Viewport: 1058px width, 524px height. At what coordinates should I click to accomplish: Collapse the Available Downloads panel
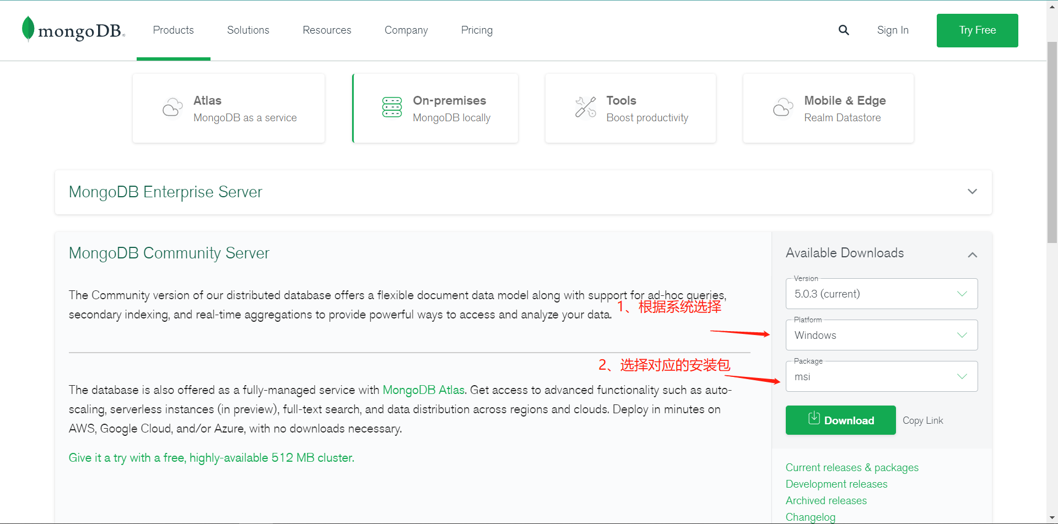point(972,255)
